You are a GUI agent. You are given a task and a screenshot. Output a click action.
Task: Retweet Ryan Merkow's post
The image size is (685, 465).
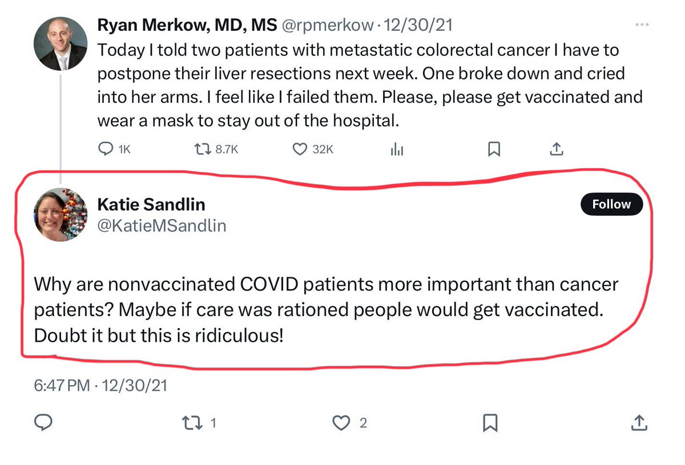[x=203, y=149]
